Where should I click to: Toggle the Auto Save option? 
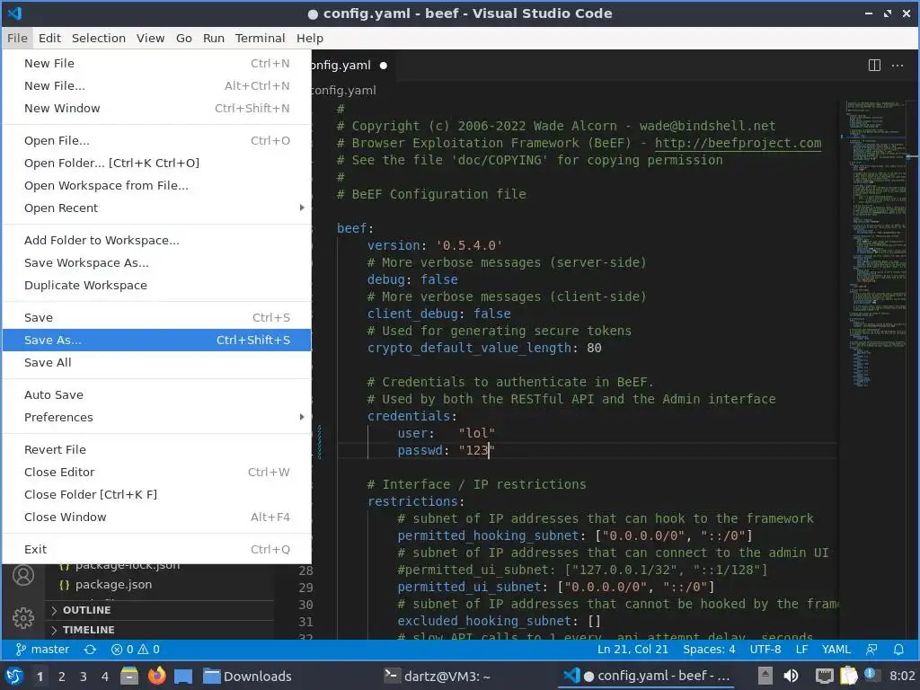pos(156,395)
